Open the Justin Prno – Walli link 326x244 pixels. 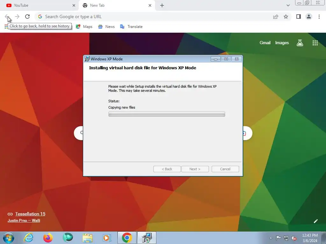point(24,220)
